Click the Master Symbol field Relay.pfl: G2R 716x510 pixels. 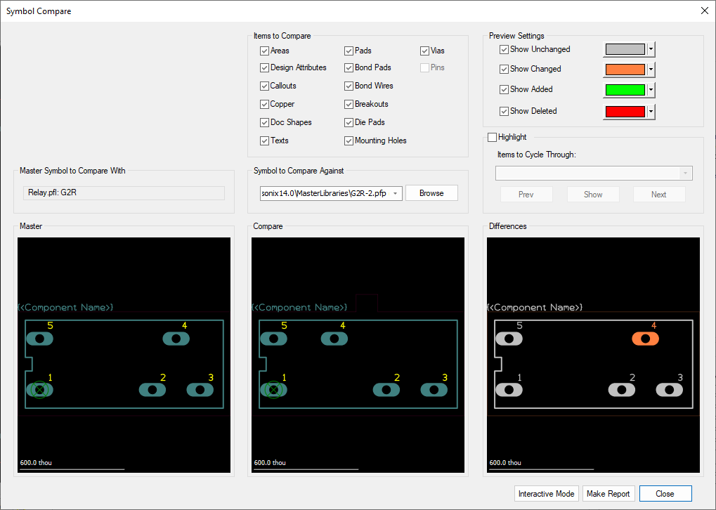click(x=123, y=193)
